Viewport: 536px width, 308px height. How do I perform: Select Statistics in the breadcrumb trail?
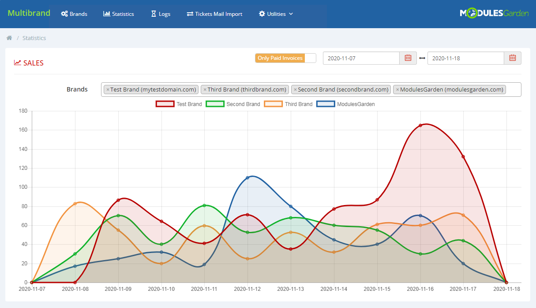34,38
